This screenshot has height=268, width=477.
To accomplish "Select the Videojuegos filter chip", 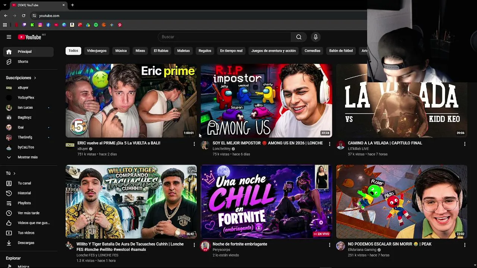I will pyautogui.click(x=97, y=51).
